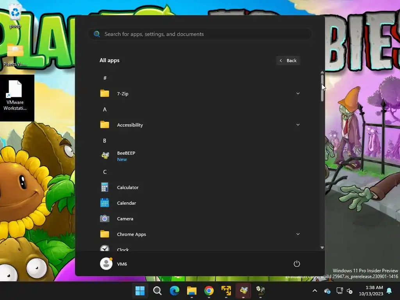Screen dimensions: 400x300
Task: Click the C letter header
Action: coord(105,172)
